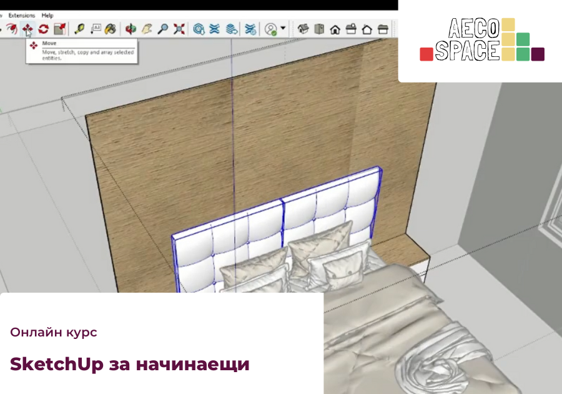Image resolution: width=562 pixels, height=394 pixels.
Task: Activate the Tape Measure tool
Action: pyautogui.click(x=79, y=28)
